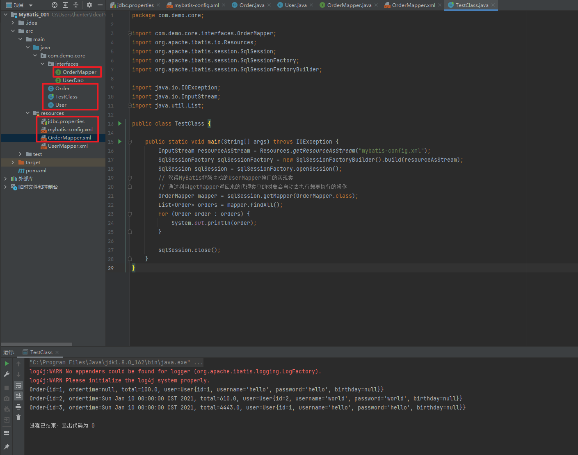Viewport: 578px width, 455px height.
Task: Click the locate target icon in Project toolbar
Action: 55,5
